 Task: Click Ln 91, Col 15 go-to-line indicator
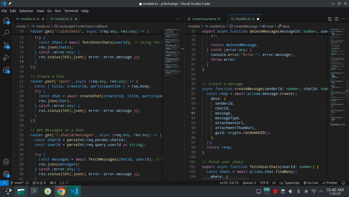(229, 183)
